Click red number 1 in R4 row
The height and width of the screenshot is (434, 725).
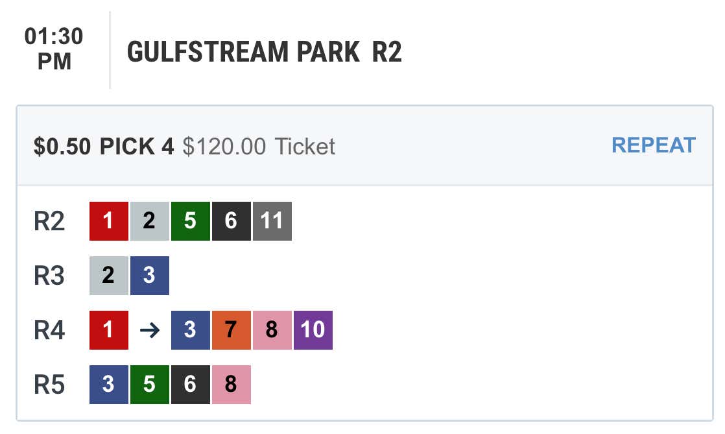[109, 330]
